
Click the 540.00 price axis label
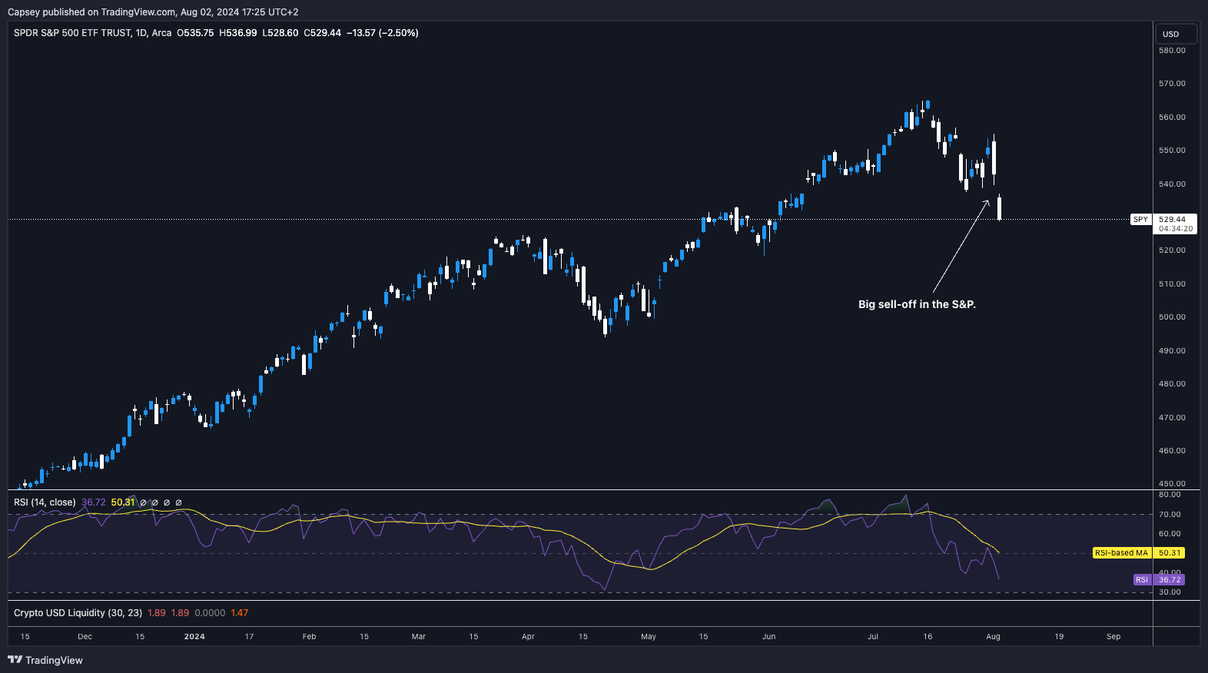coord(1172,184)
